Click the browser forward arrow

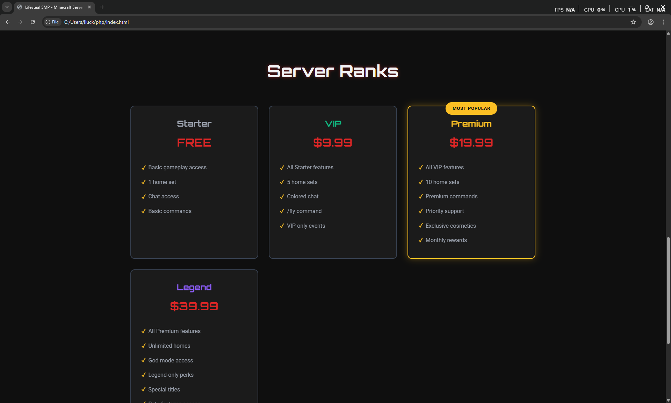pos(20,22)
